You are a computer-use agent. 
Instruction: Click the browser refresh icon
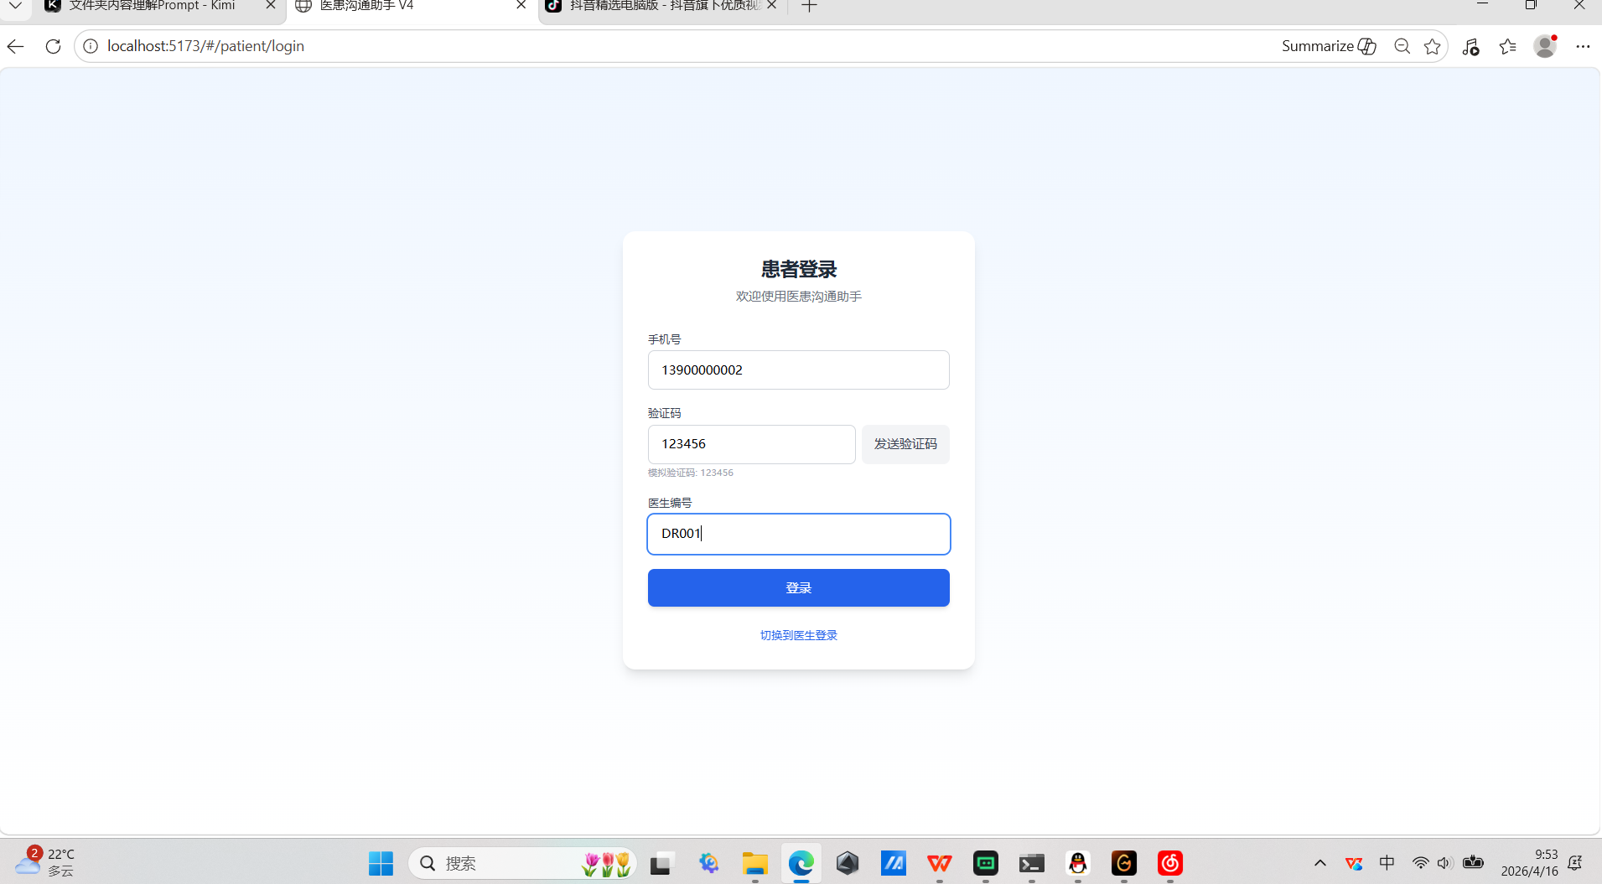(53, 46)
